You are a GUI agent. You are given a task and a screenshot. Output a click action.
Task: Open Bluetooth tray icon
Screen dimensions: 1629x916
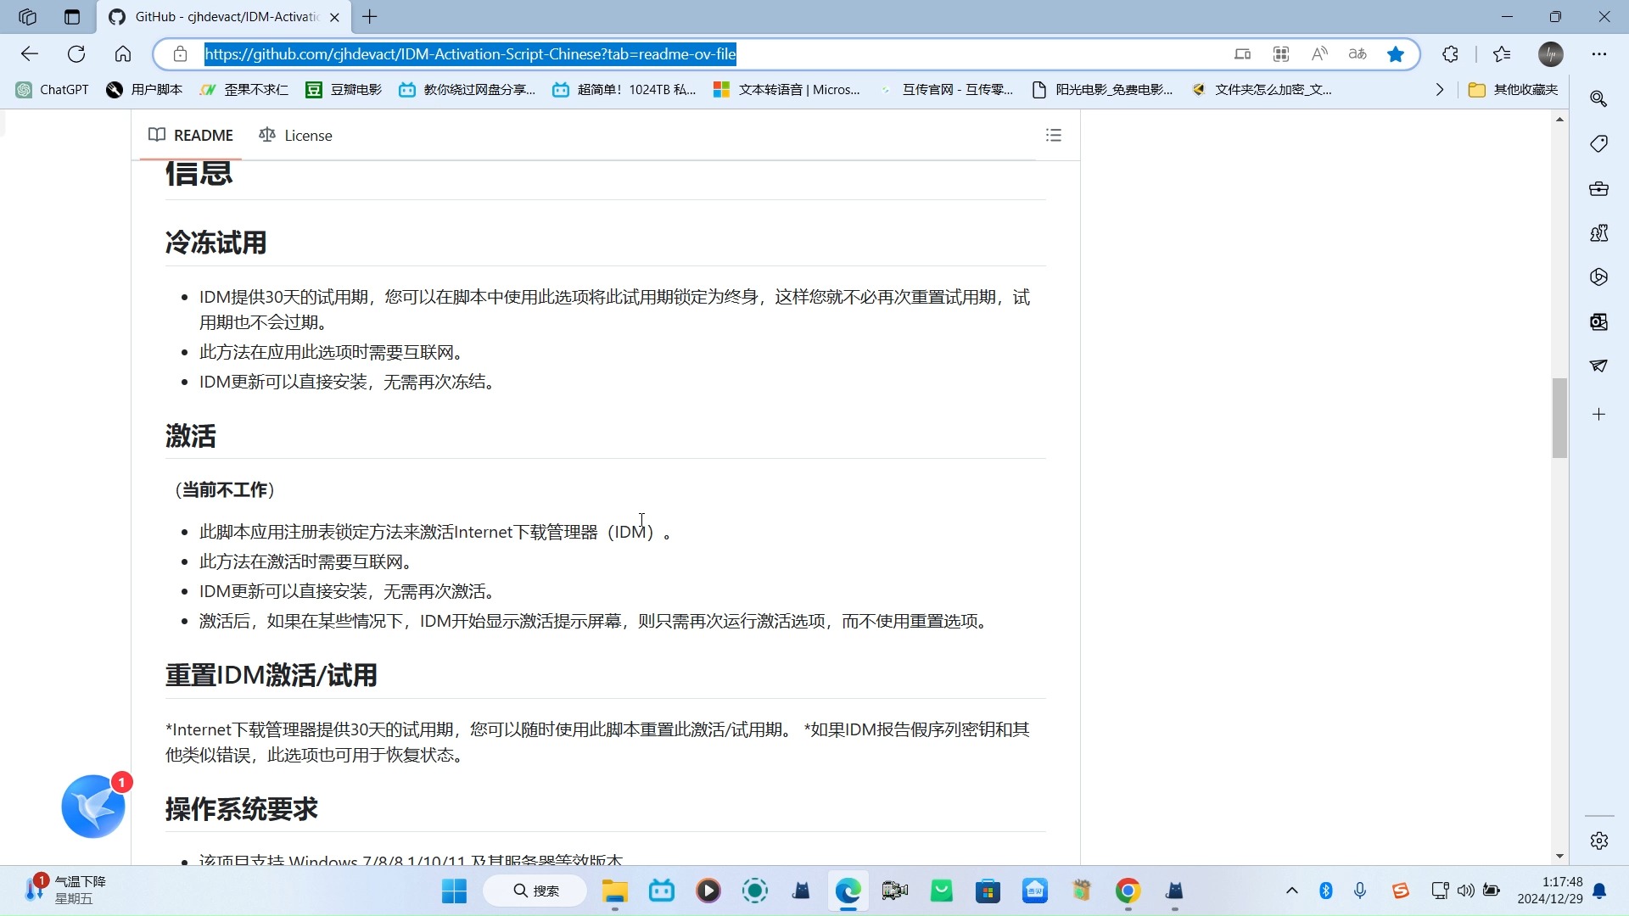click(1326, 891)
